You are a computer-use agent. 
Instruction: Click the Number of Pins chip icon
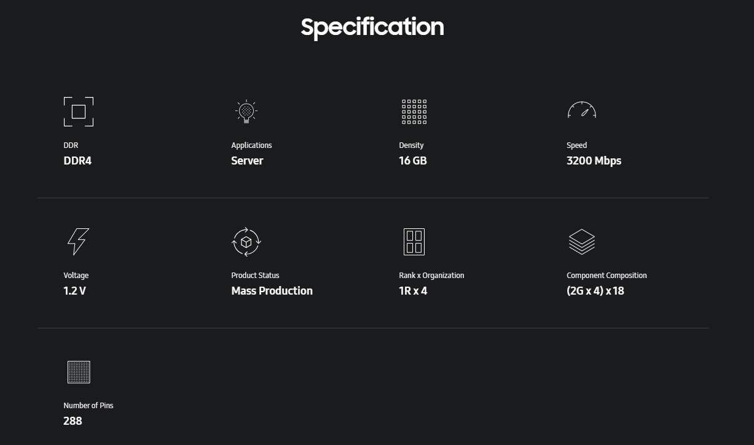tap(79, 372)
